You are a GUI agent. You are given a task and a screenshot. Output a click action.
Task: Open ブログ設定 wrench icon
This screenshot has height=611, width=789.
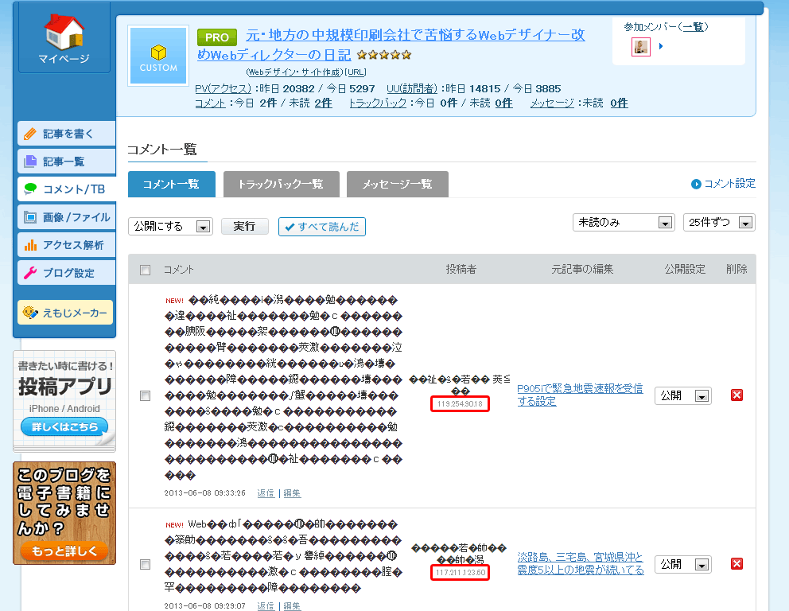point(30,273)
